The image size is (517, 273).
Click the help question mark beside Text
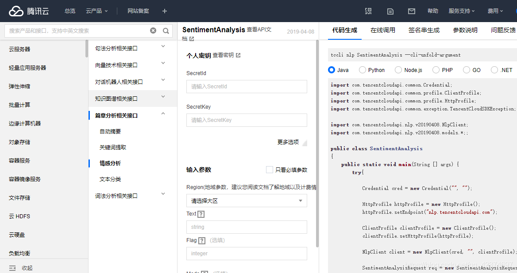[x=201, y=214]
